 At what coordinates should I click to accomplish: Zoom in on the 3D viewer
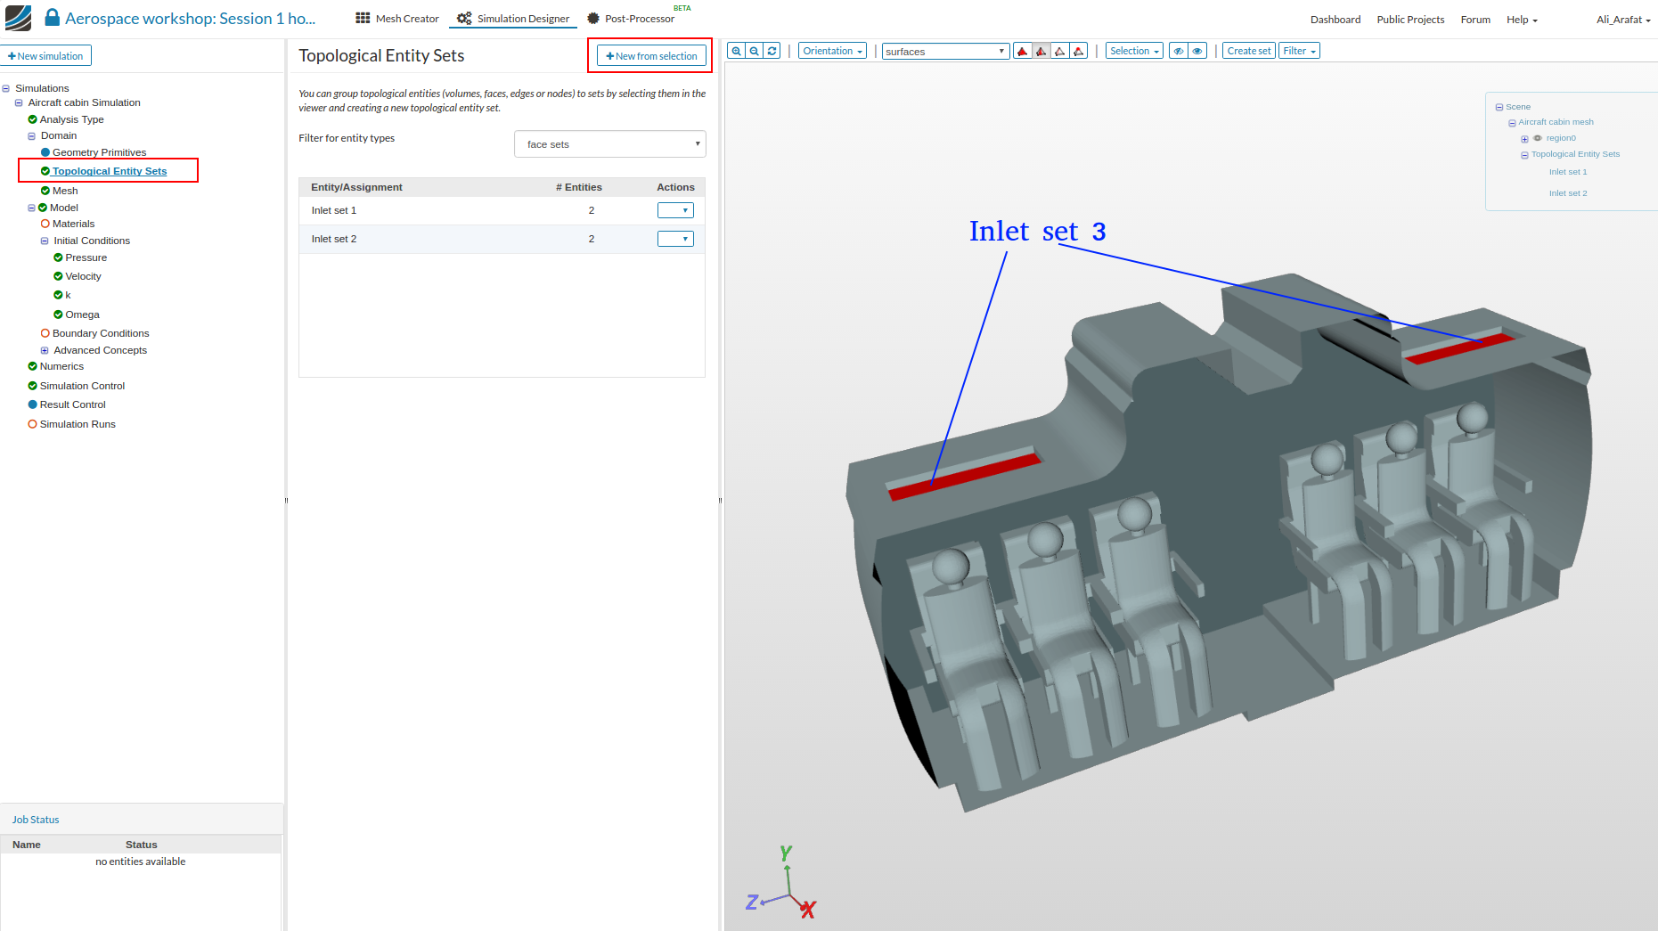click(x=736, y=51)
